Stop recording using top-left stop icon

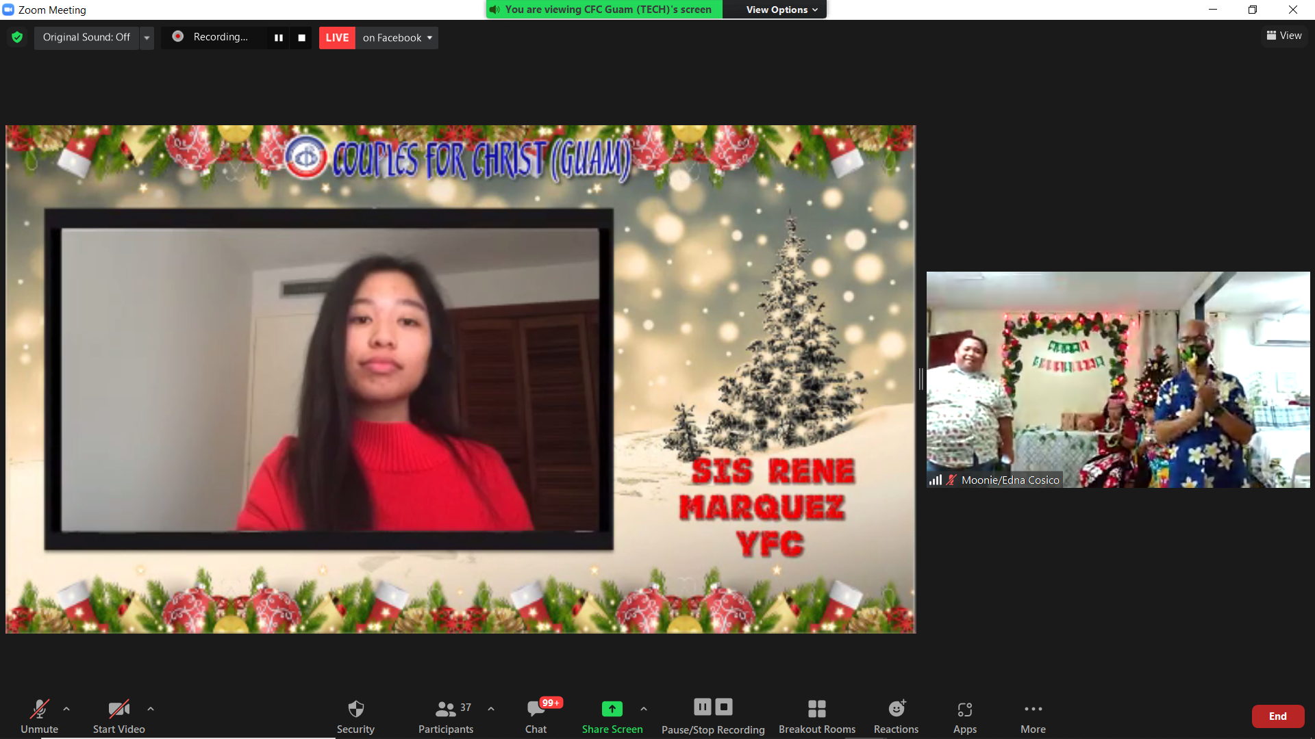(x=301, y=38)
